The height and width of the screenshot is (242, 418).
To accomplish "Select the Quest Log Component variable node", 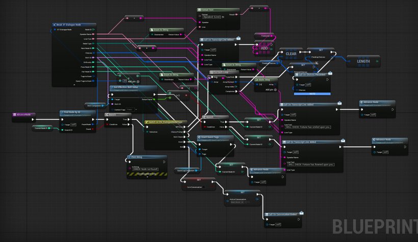I will (186, 171).
